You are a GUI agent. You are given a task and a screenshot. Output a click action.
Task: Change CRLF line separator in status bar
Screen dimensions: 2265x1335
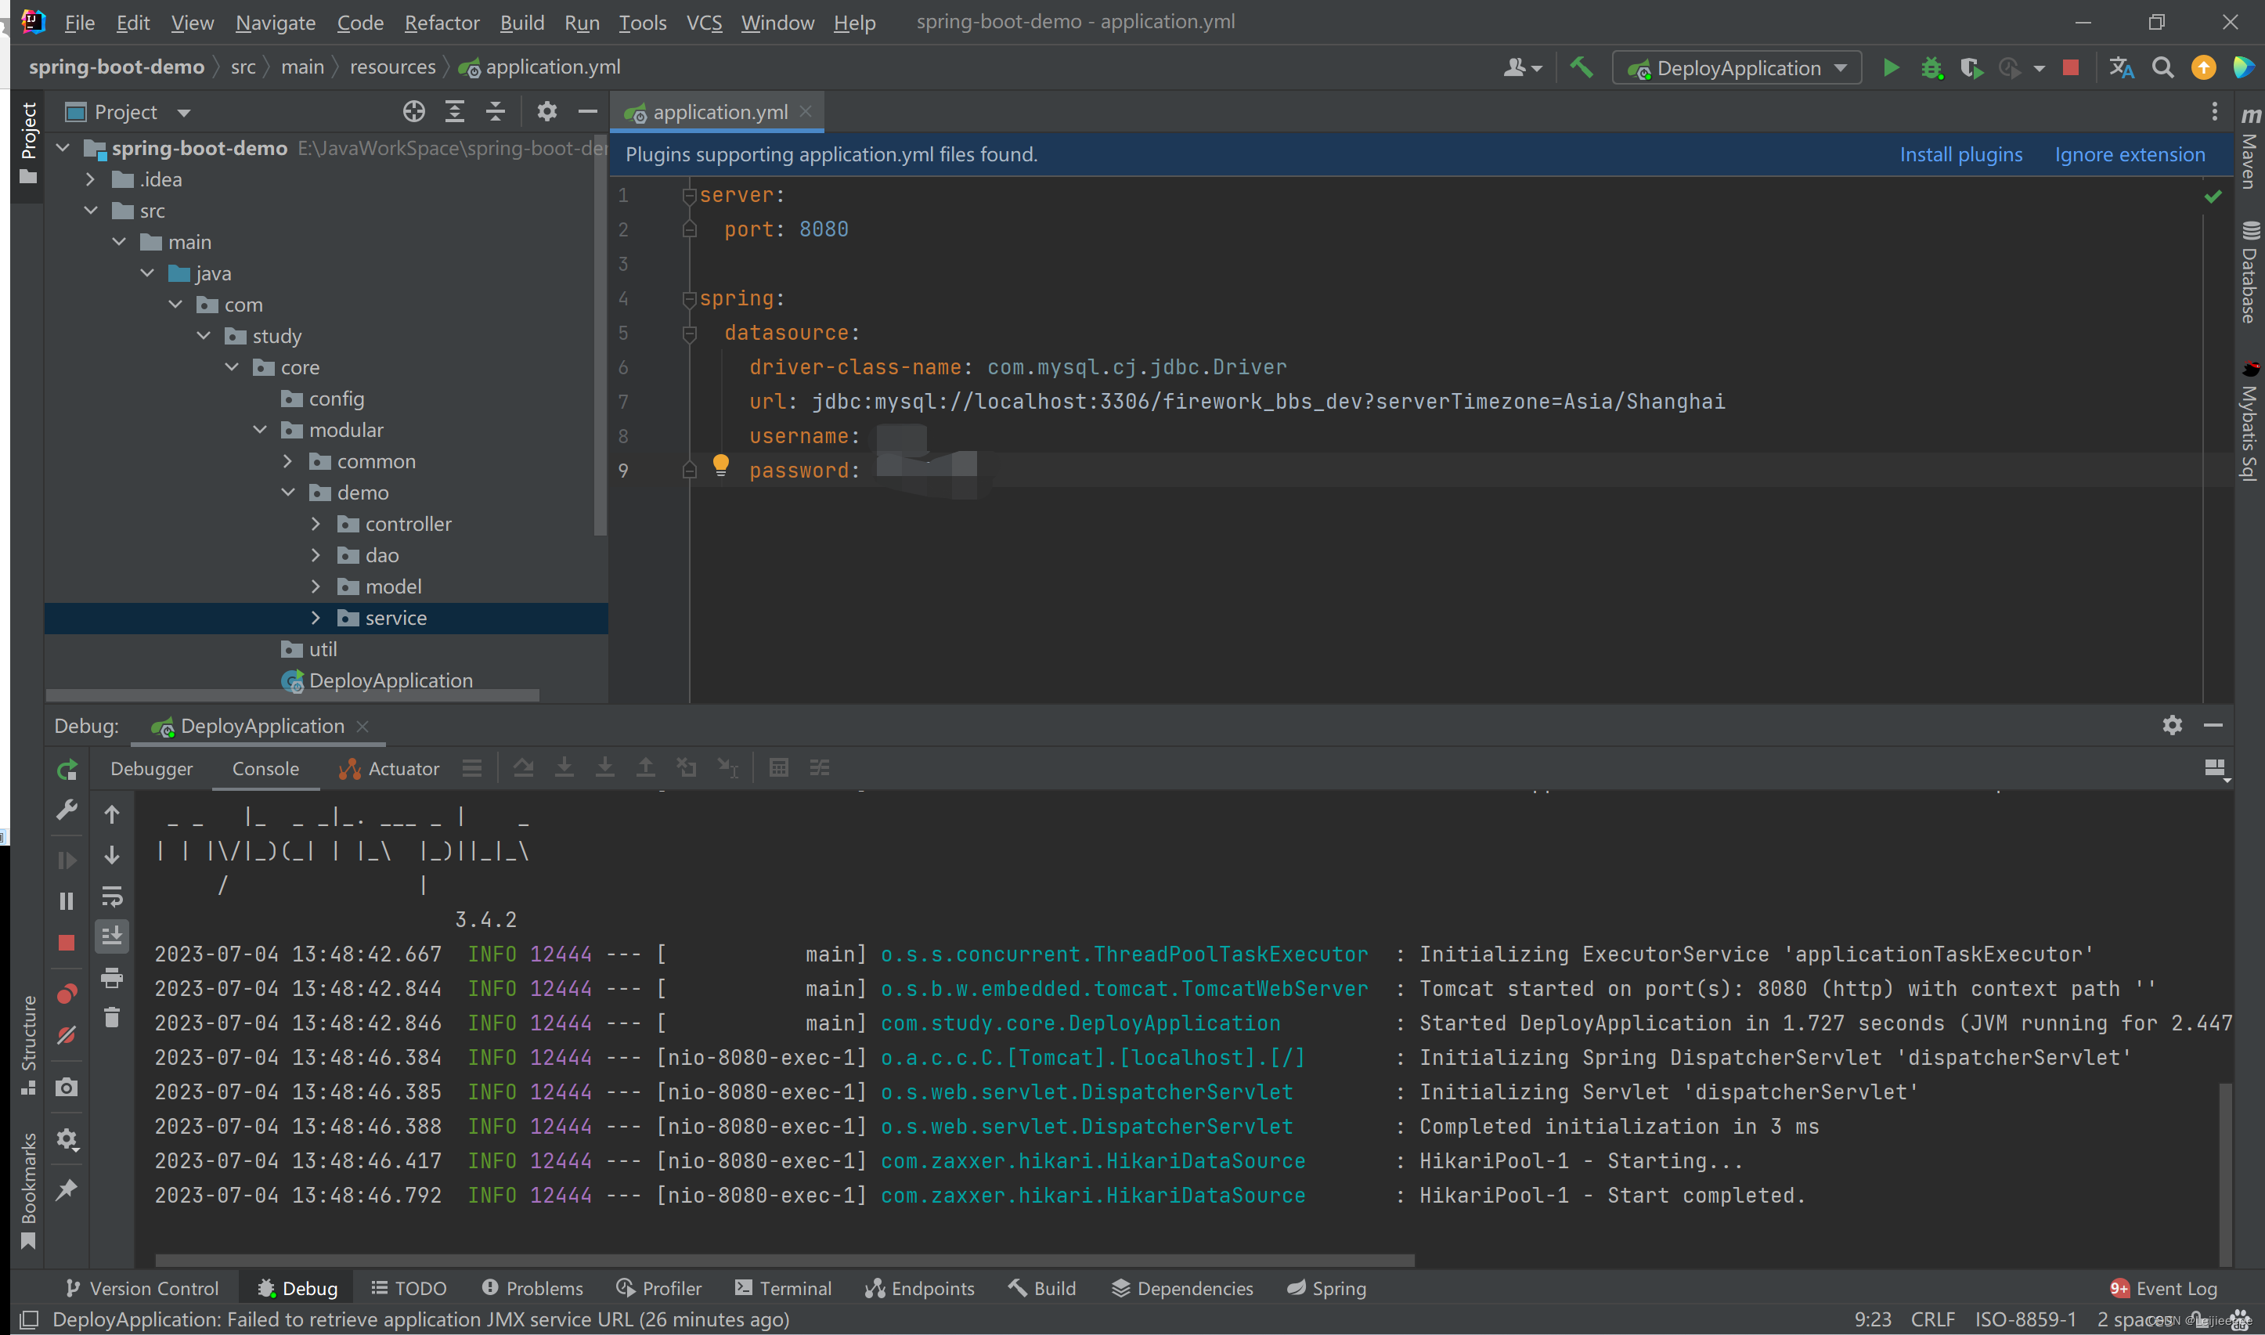[1933, 1319]
